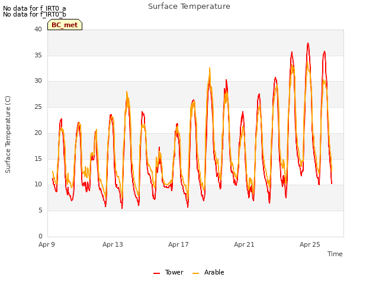This screenshot has height=284, width=379.
Task: Click the red Tower legend color marker
Action: [156, 273]
